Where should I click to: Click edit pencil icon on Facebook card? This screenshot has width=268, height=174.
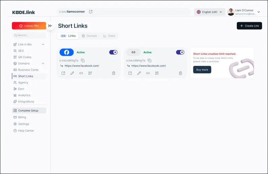[x=72, y=73]
